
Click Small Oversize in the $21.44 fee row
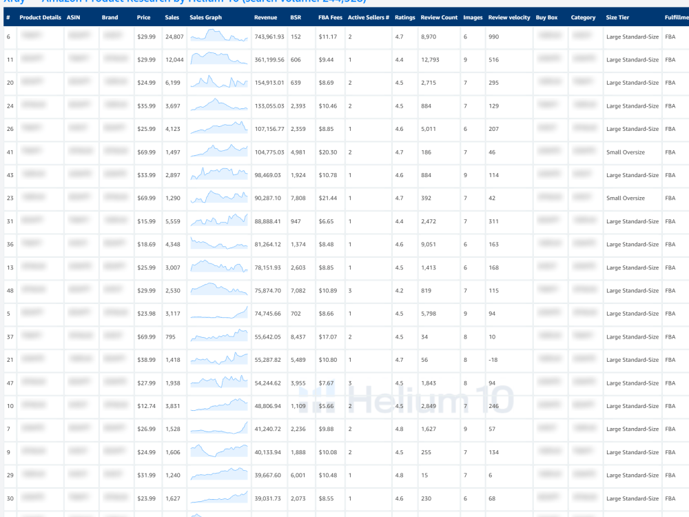pos(626,199)
